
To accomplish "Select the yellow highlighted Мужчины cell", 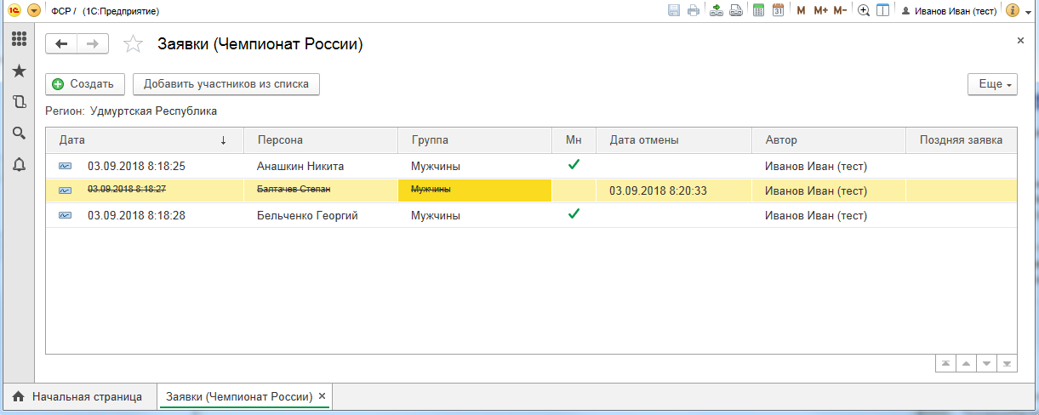I will pos(475,190).
